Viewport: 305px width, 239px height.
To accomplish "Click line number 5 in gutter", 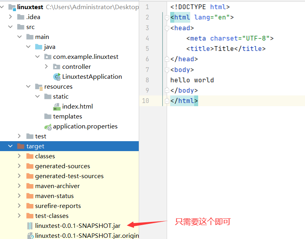I will [147, 49].
